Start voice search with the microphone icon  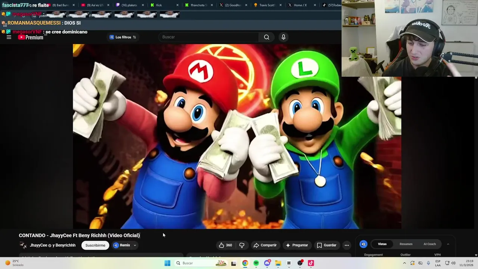[x=283, y=37]
